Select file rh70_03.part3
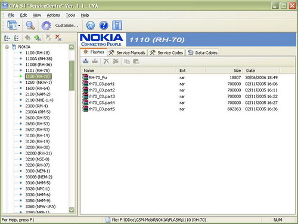The width and height of the screenshot is (298, 224). [99, 96]
